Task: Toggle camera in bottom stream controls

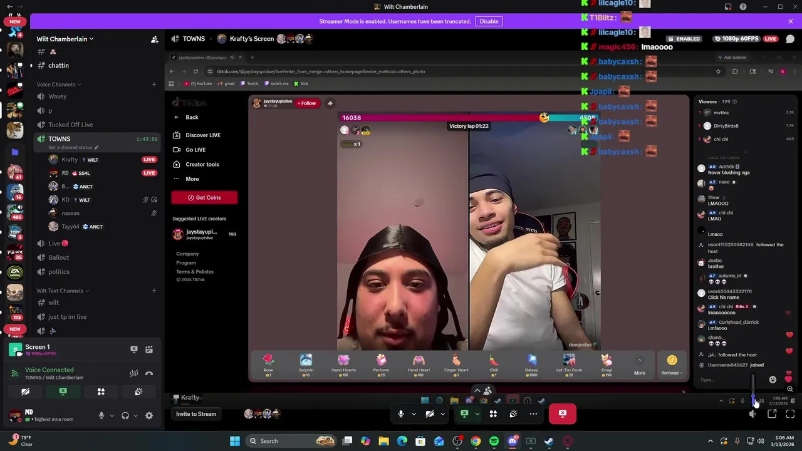Action: [430, 413]
